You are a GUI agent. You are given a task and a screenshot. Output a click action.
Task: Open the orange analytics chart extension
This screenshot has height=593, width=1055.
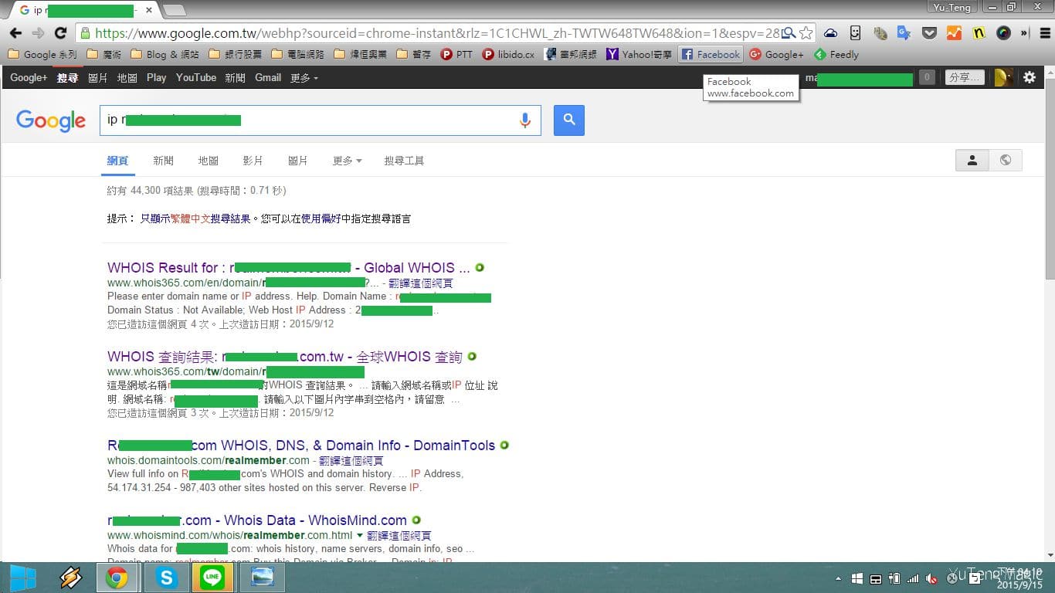(954, 33)
